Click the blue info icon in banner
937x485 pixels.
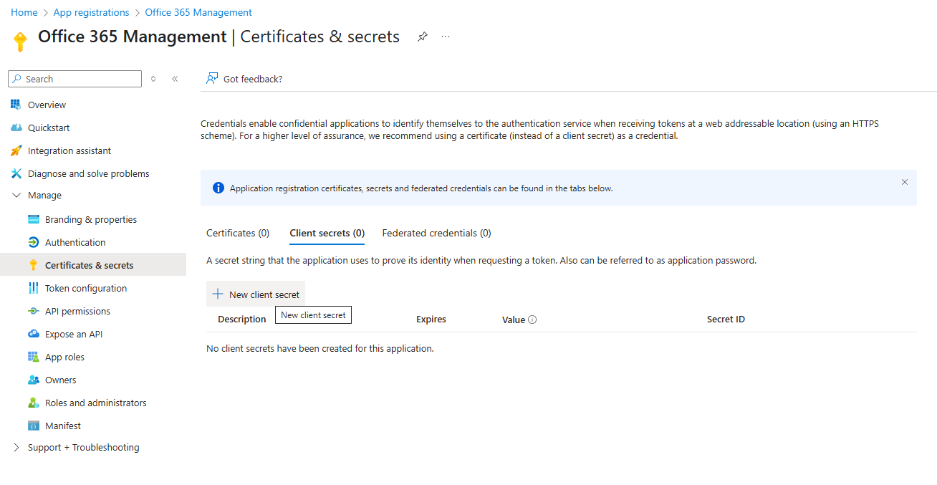(218, 188)
